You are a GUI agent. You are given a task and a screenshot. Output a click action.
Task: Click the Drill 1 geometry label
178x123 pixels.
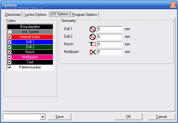tap(68, 29)
